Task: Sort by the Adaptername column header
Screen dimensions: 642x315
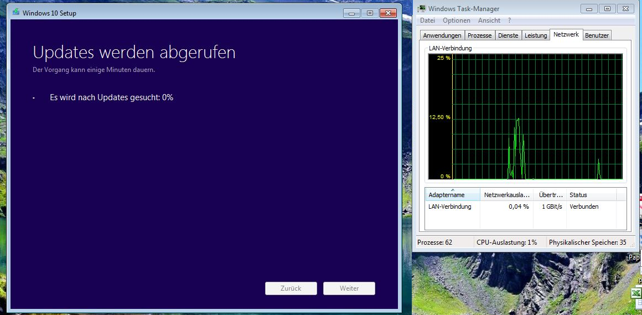Action: pyautogui.click(x=452, y=194)
